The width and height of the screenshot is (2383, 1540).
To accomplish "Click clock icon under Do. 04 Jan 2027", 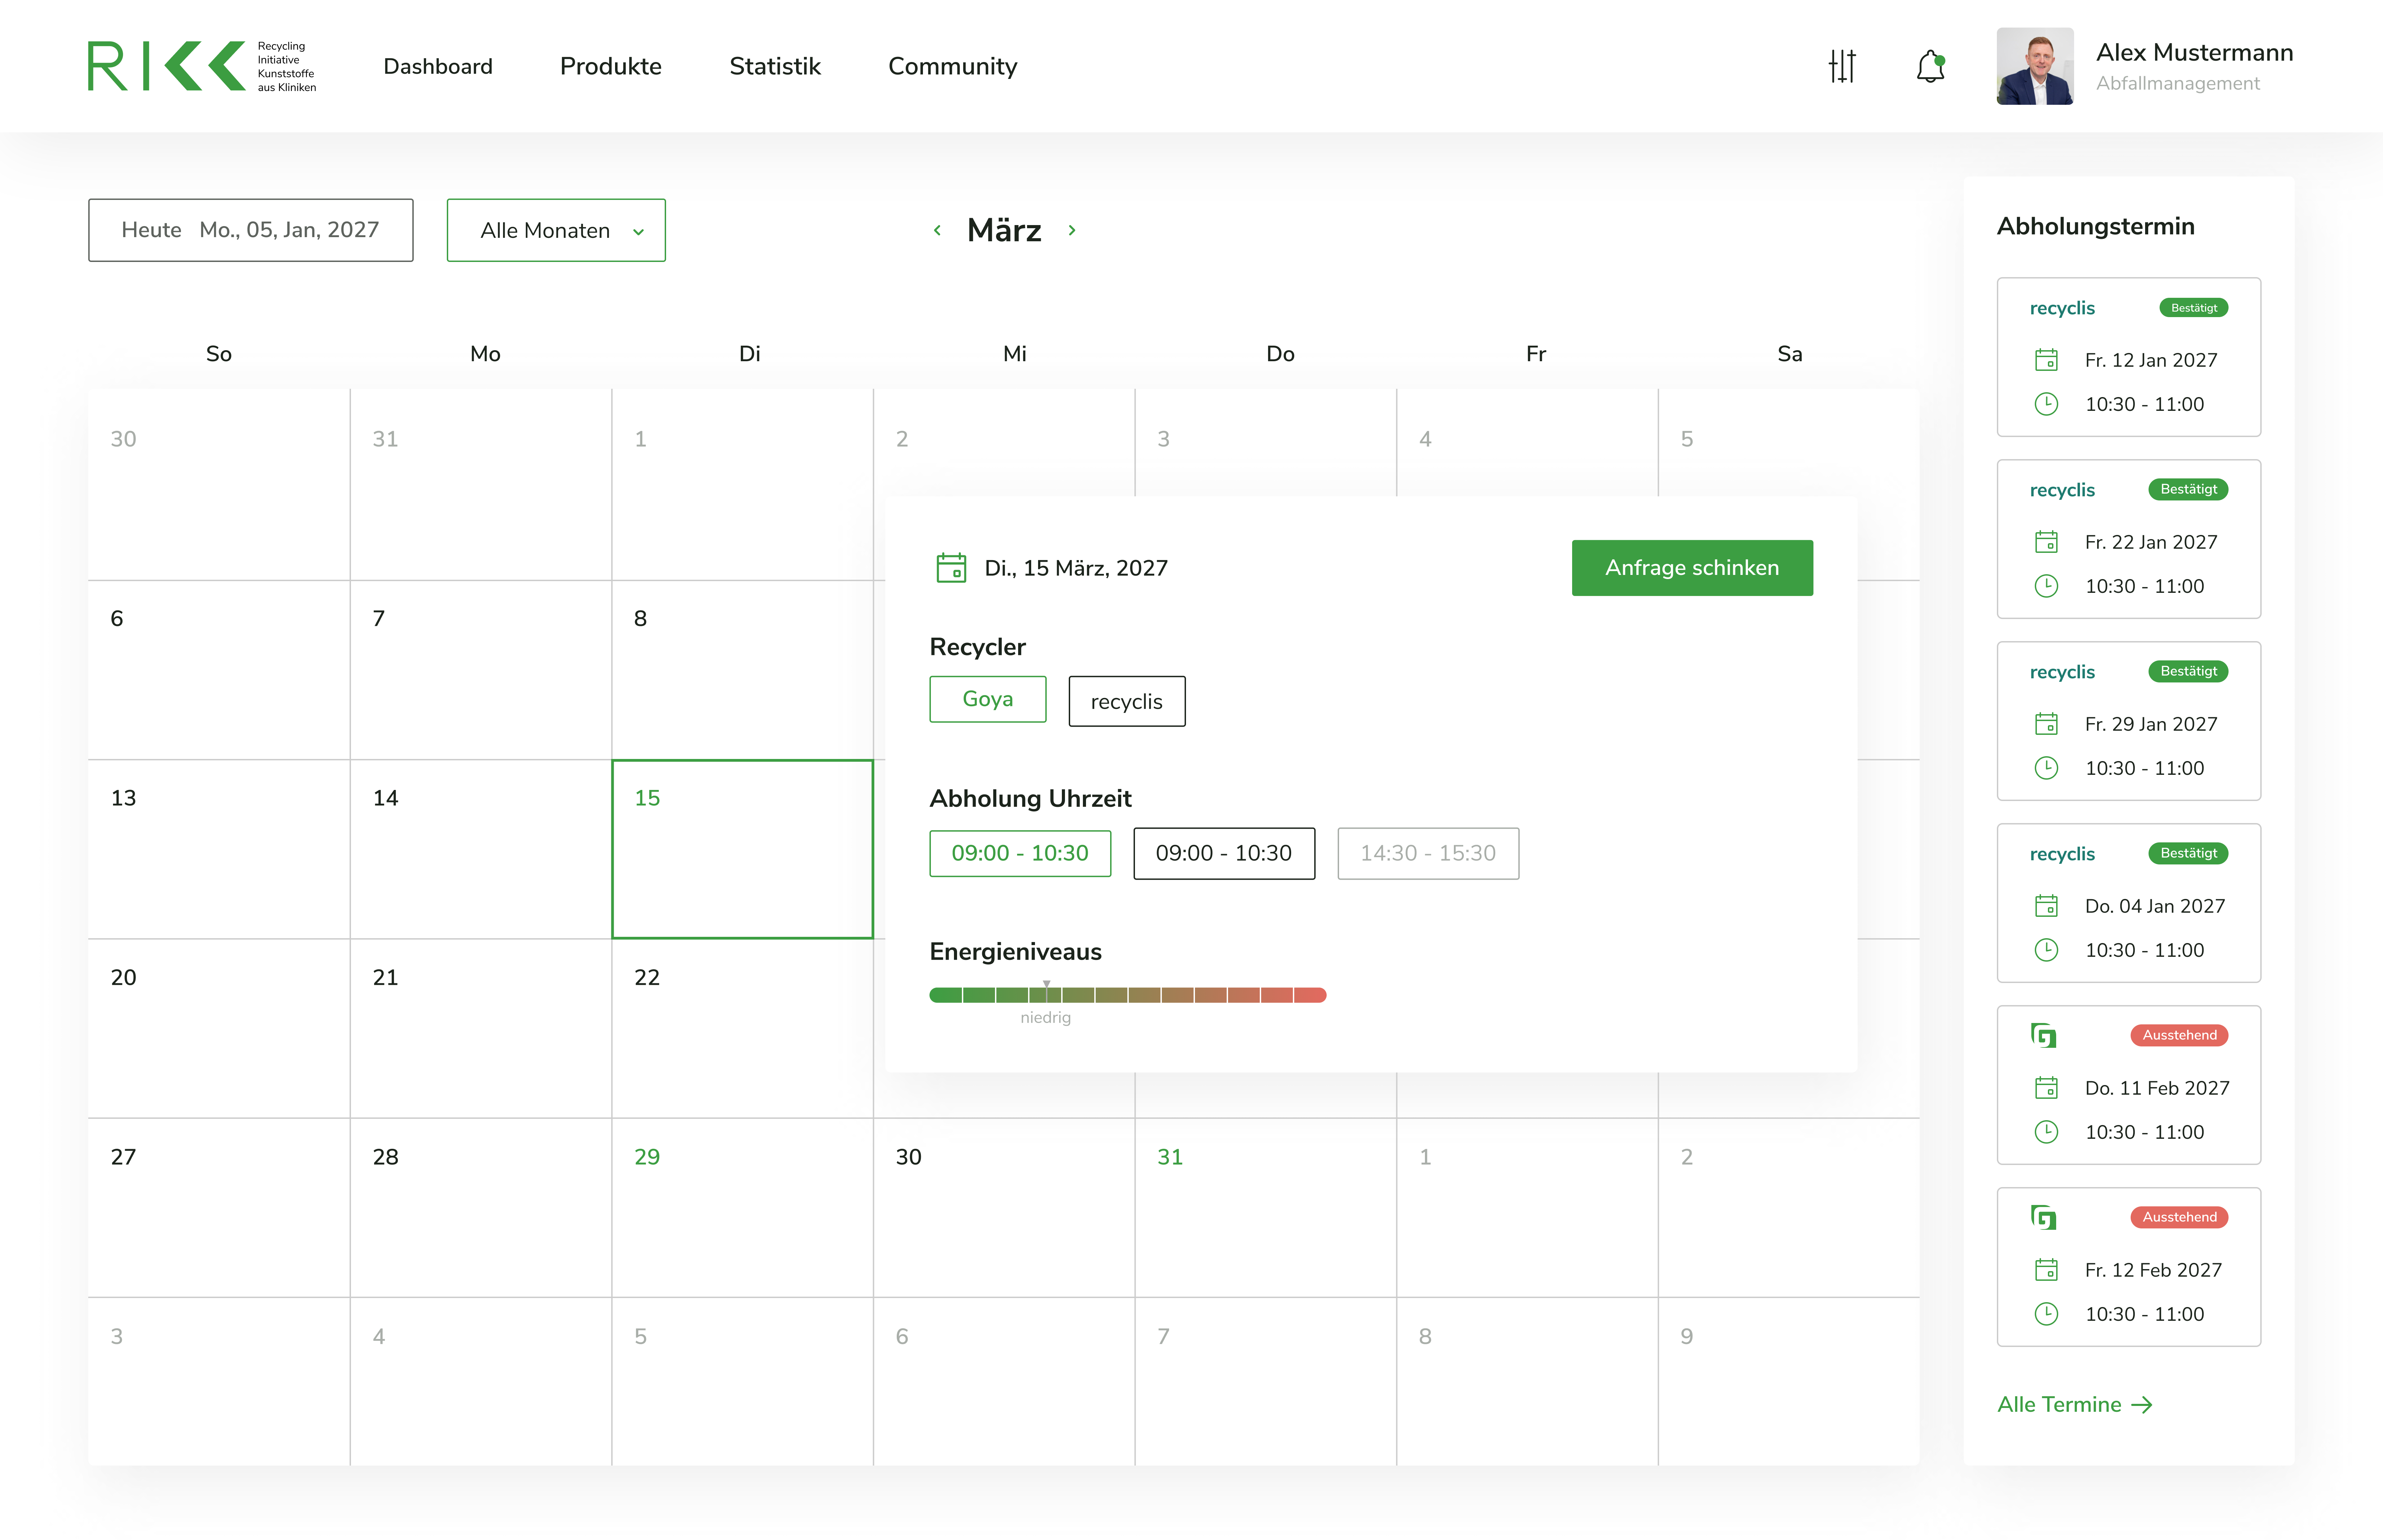I will [x=2046, y=950].
